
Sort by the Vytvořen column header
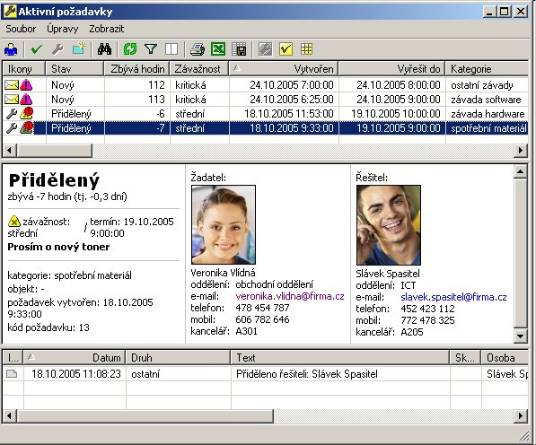[284, 69]
